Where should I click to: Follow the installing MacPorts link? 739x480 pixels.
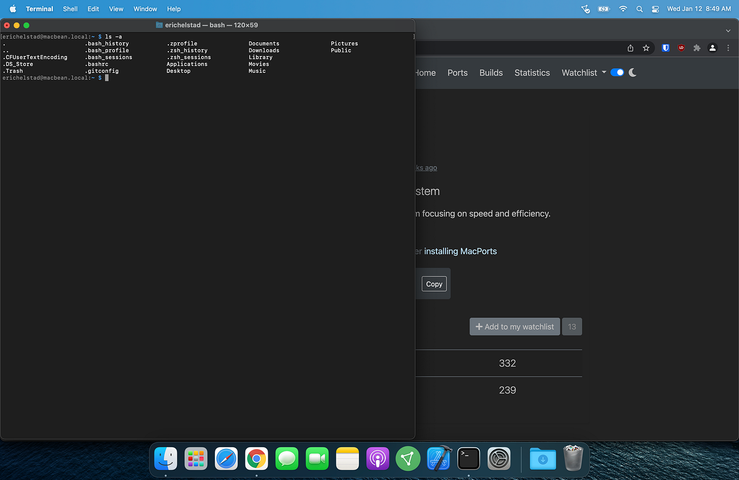click(460, 251)
